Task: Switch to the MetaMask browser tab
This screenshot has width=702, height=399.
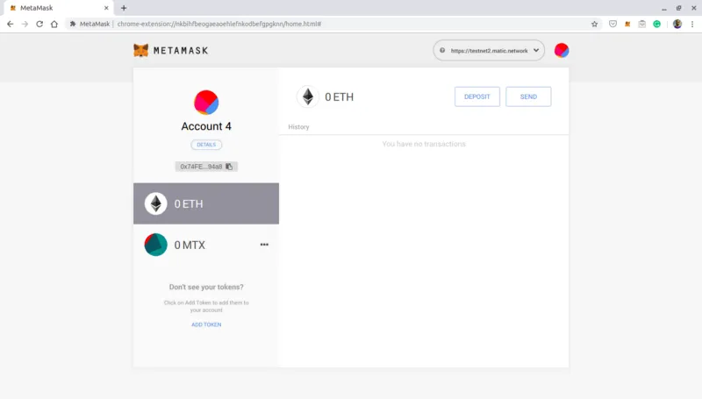Action: pyautogui.click(x=58, y=8)
